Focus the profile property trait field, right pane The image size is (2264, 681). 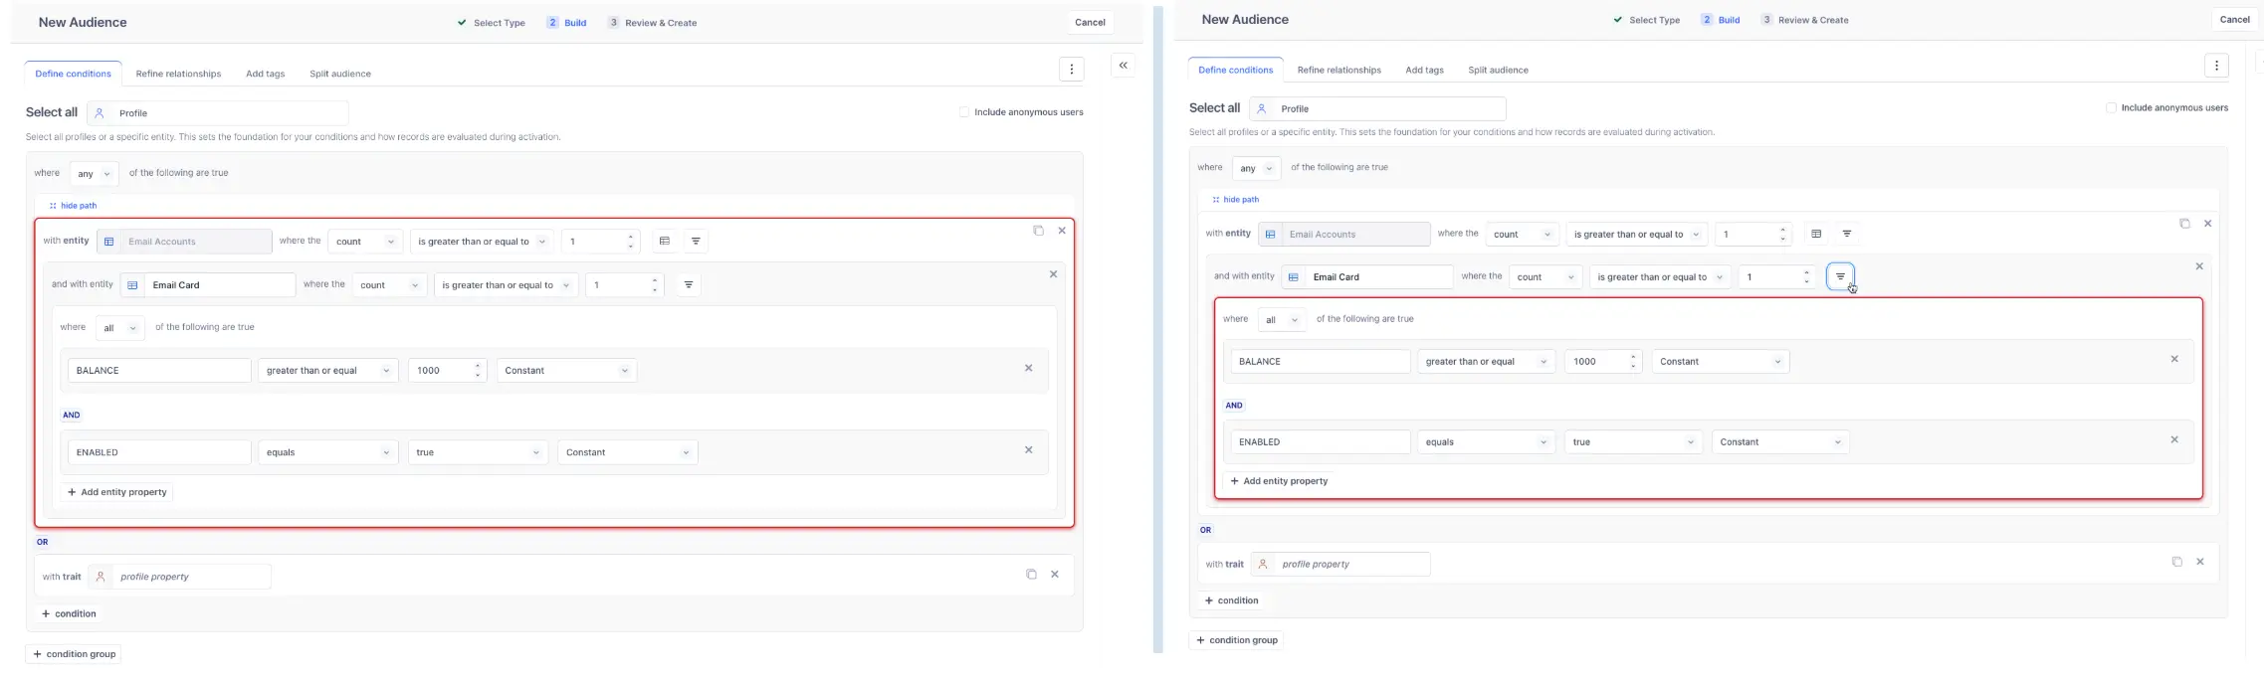point(1340,565)
